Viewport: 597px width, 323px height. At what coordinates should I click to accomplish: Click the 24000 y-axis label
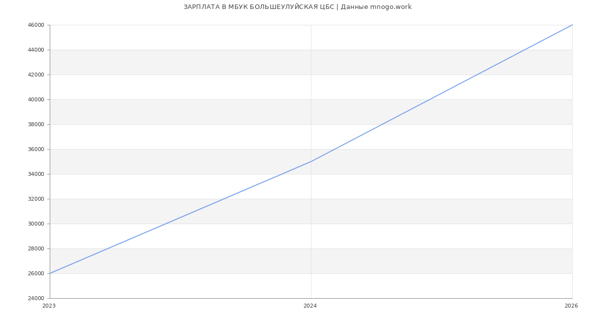[36, 298]
